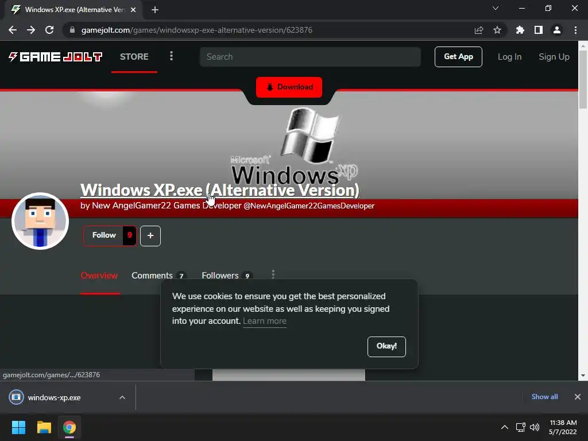Bookmark this tab with star
This screenshot has height=441, width=588.
pos(497,30)
